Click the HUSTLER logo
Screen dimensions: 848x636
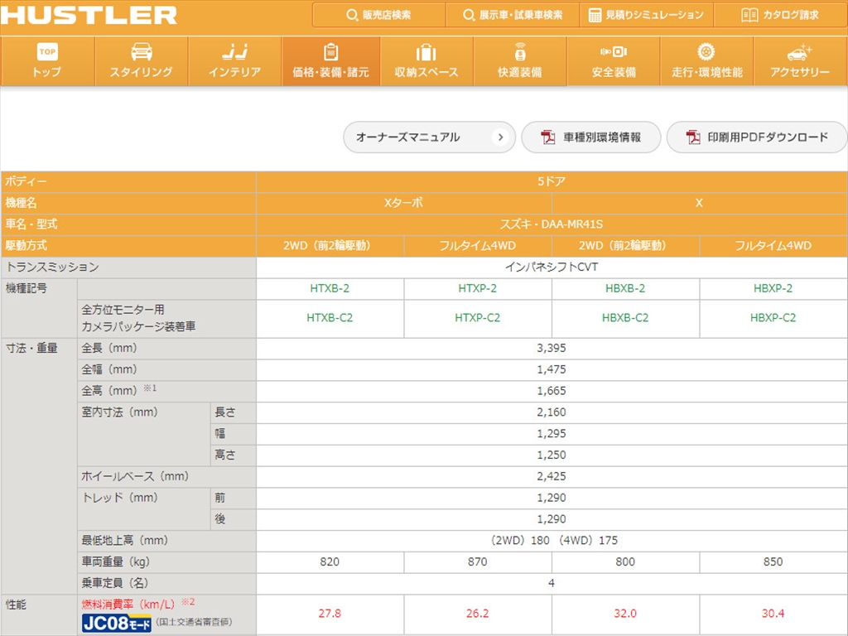click(x=89, y=15)
